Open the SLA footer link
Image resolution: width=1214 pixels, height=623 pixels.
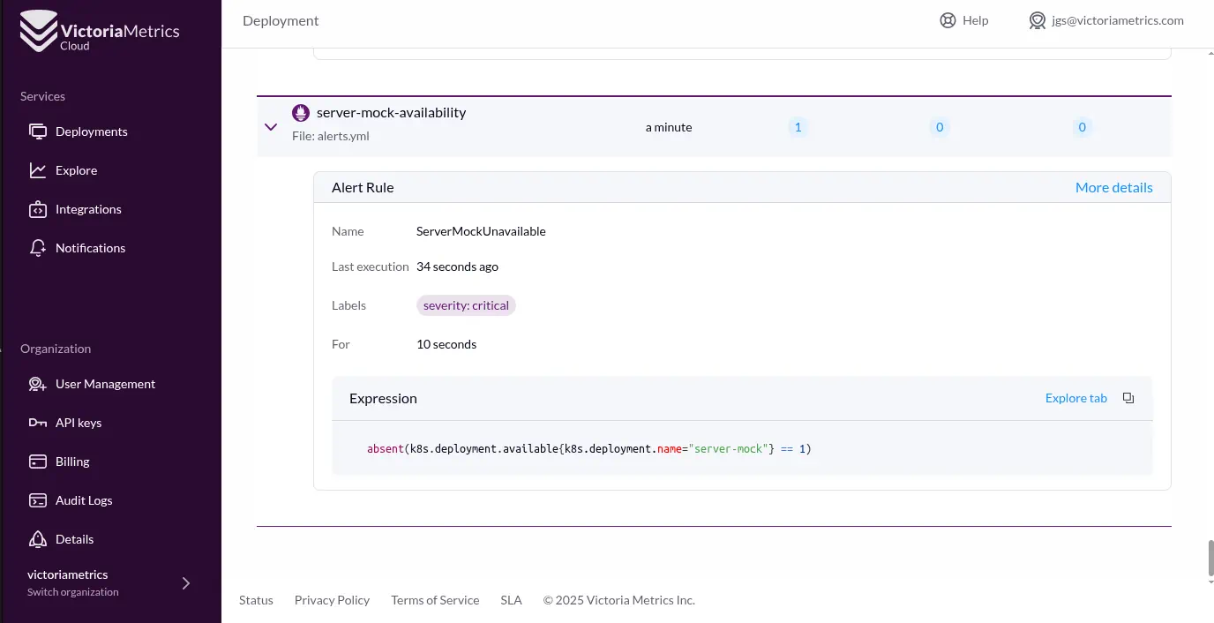click(x=511, y=600)
